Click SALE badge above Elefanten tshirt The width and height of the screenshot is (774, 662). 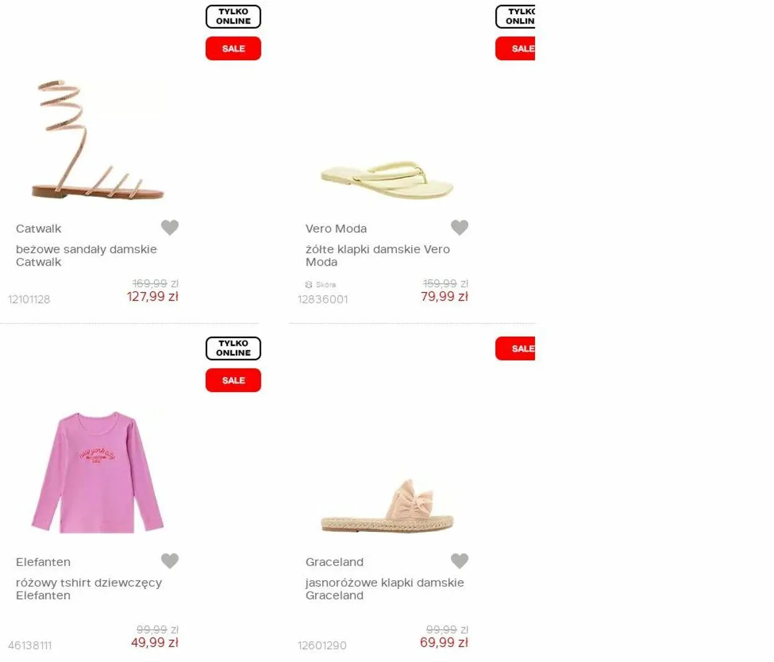(x=233, y=380)
